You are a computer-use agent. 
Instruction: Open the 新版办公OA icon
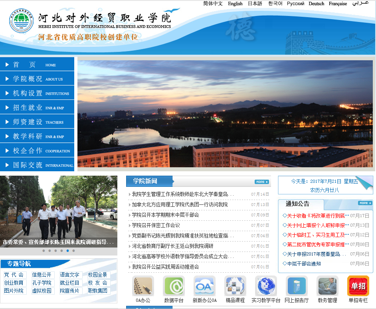tap(204, 286)
